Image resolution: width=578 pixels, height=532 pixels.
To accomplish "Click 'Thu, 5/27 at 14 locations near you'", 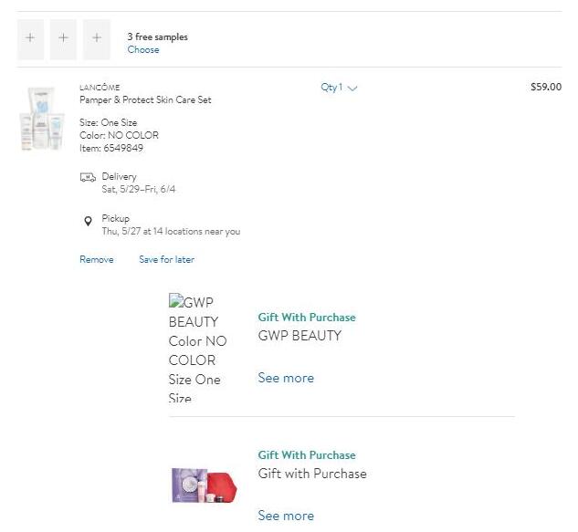I will point(171,232).
